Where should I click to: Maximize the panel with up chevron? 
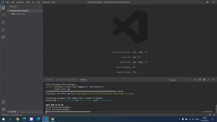pos(209,80)
